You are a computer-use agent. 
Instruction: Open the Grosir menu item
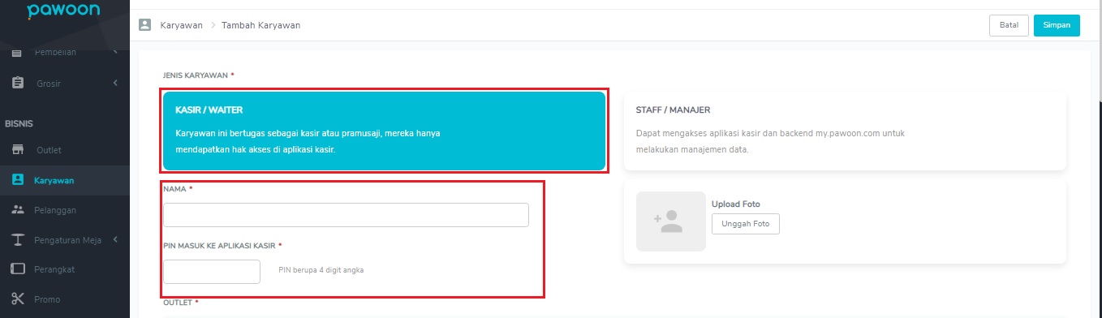click(65, 83)
